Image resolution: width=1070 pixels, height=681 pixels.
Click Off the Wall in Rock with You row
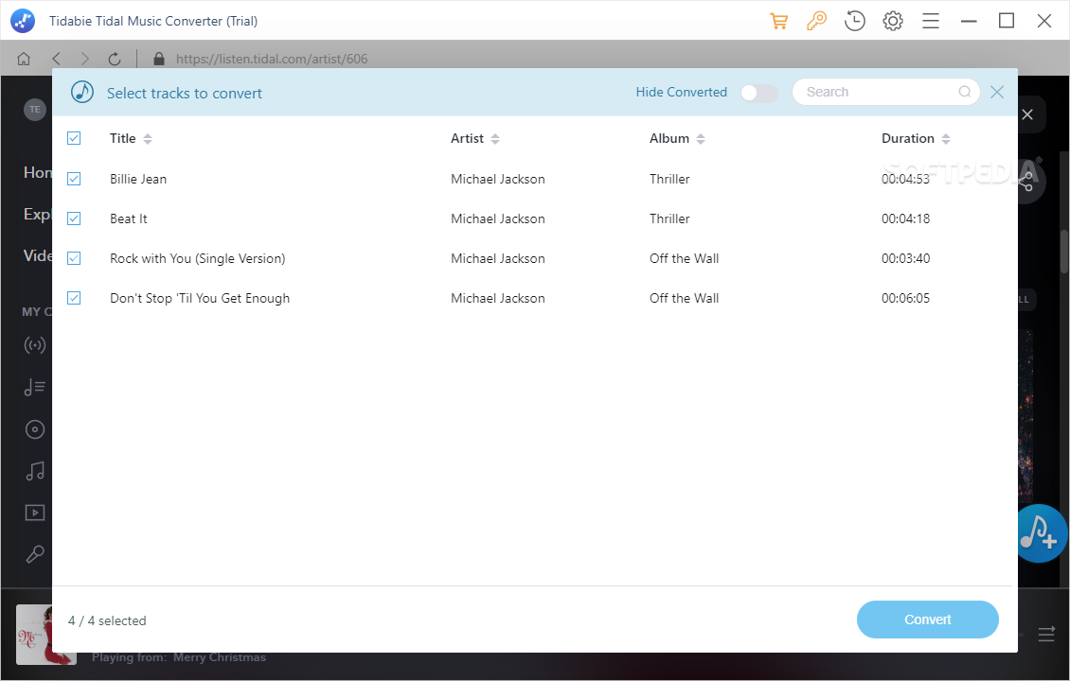tap(685, 258)
